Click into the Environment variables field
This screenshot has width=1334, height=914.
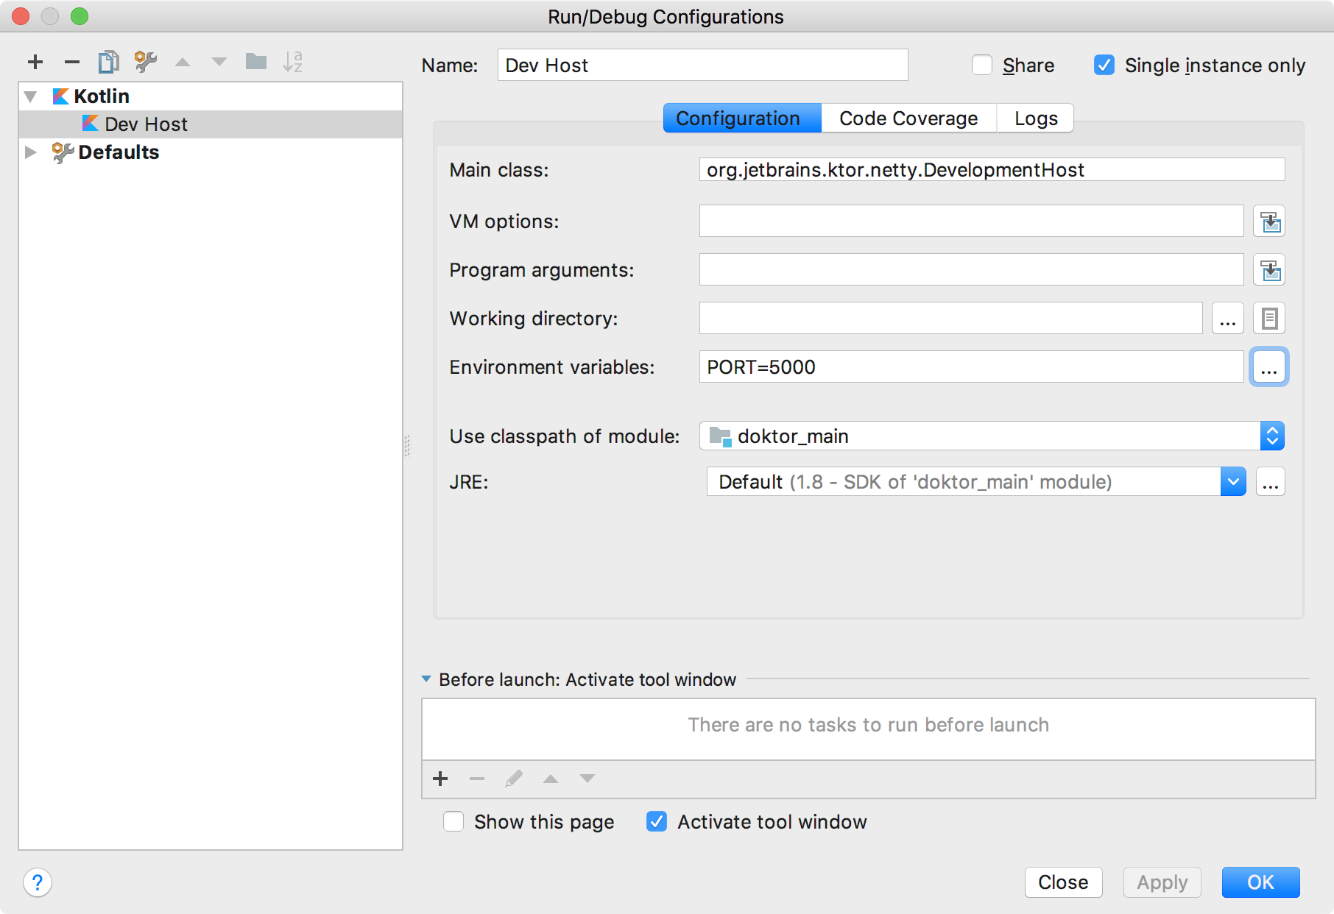point(971,367)
